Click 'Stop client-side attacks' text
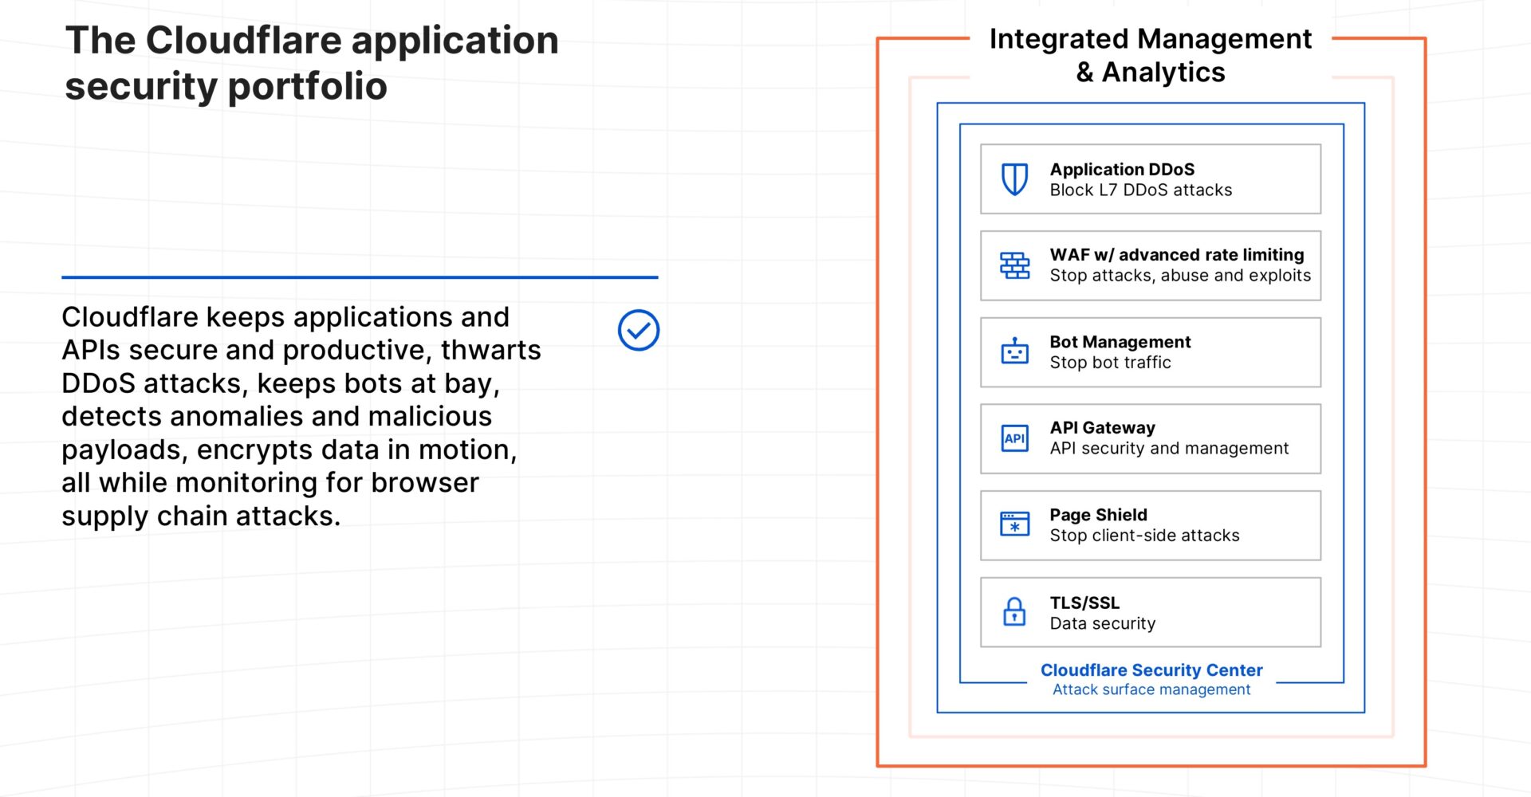Viewport: 1531px width, 797px height. [x=1144, y=536]
